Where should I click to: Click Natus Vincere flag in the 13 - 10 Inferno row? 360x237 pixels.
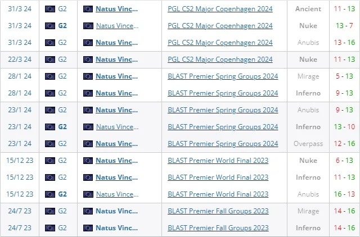(88, 127)
